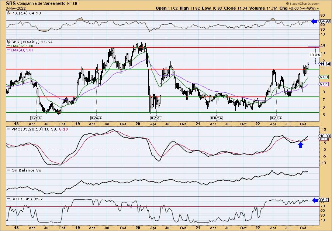Click the 18.9% upside target annotation
This screenshot has width=332, height=231.
tap(315, 55)
